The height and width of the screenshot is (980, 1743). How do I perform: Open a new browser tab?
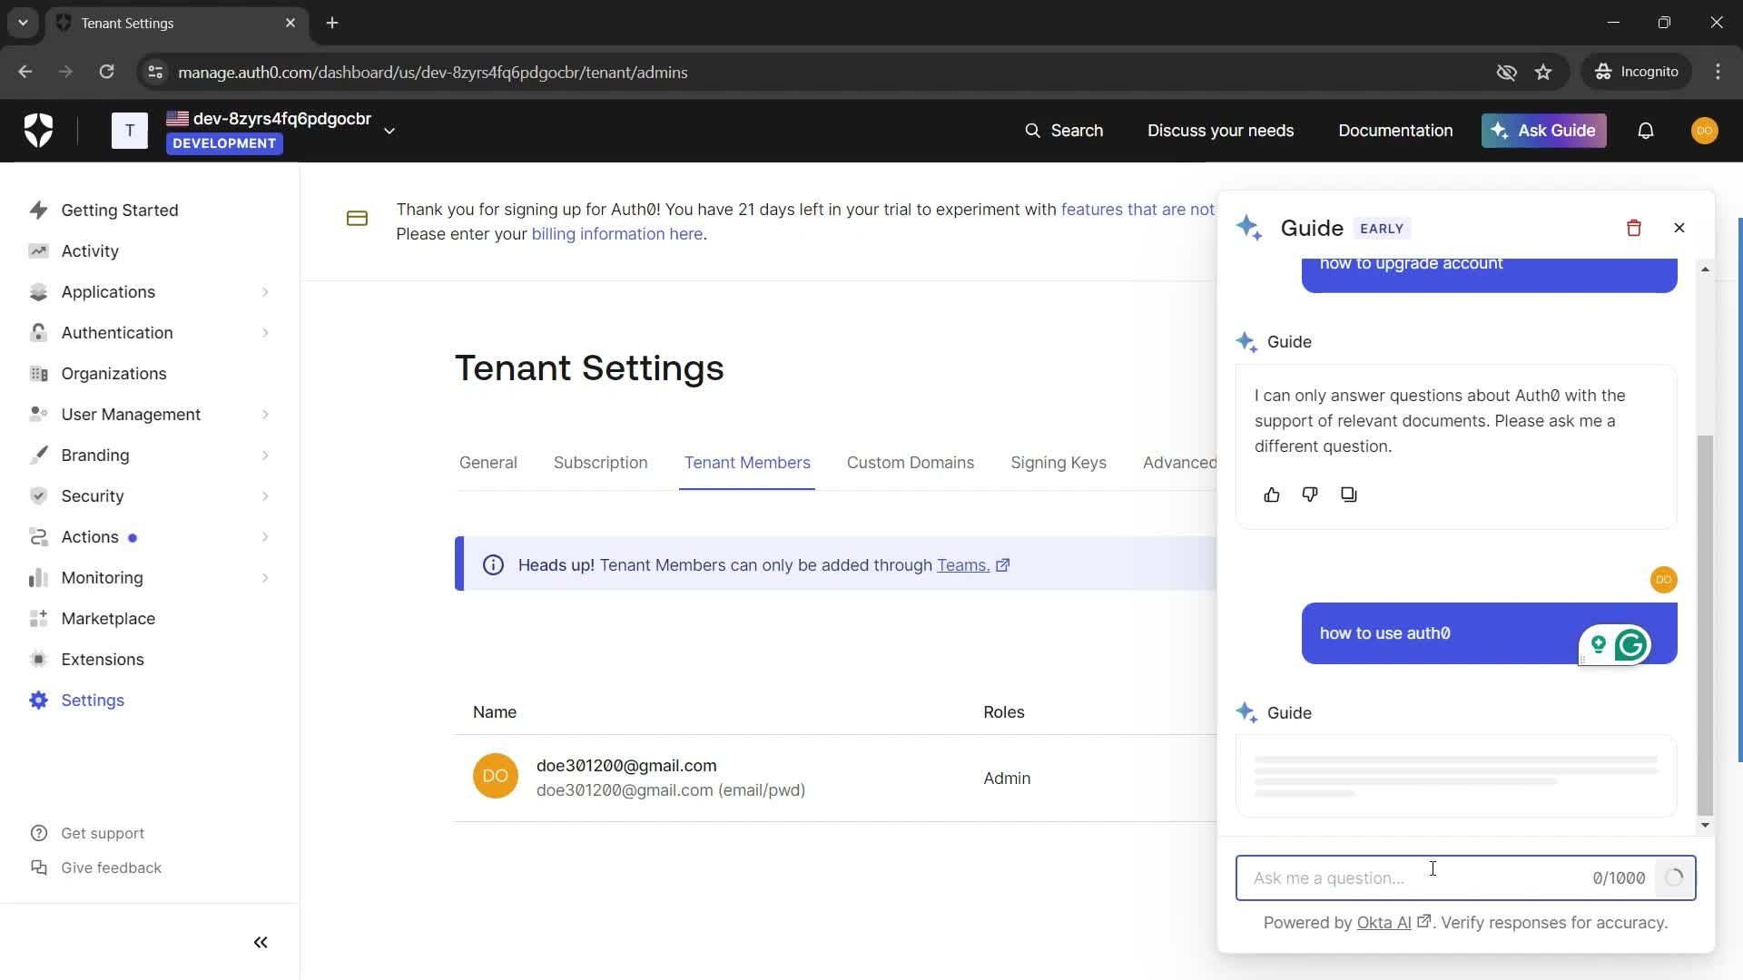click(x=332, y=23)
